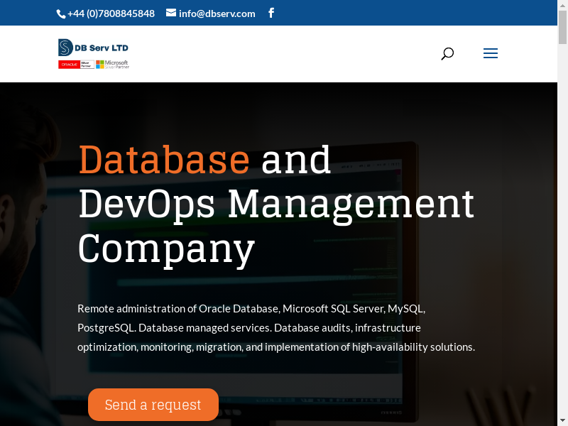Click the Remote administration description paragraph
568x426 pixels.
(x=275, y=328)
